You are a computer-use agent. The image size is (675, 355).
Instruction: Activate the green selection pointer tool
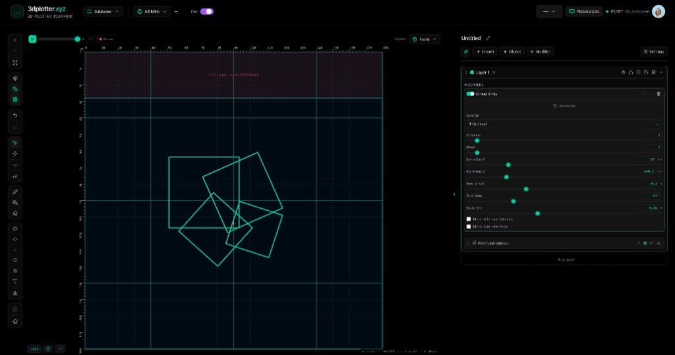(15, 143)
